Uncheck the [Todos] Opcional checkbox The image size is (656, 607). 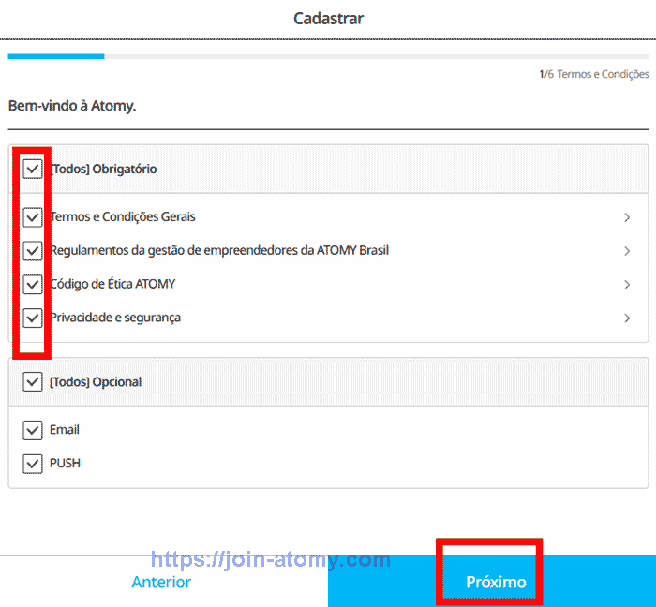click(33, 381)
